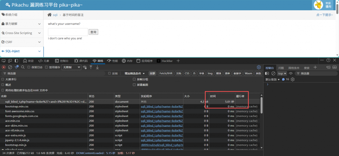Open the network search magnifier
The width and height of the screenshot is (339, 156).
click(x=23, y=67)
